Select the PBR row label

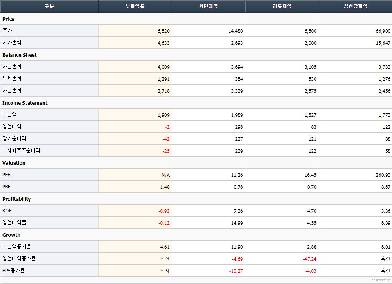[x=49, y=187]
